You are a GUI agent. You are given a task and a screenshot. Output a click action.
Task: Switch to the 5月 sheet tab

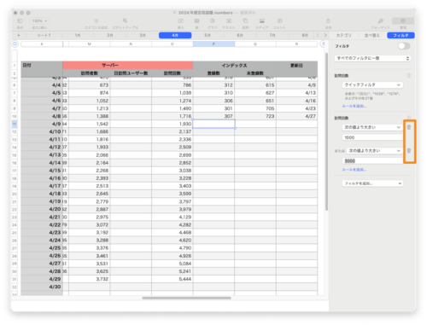tap(208, 35)
